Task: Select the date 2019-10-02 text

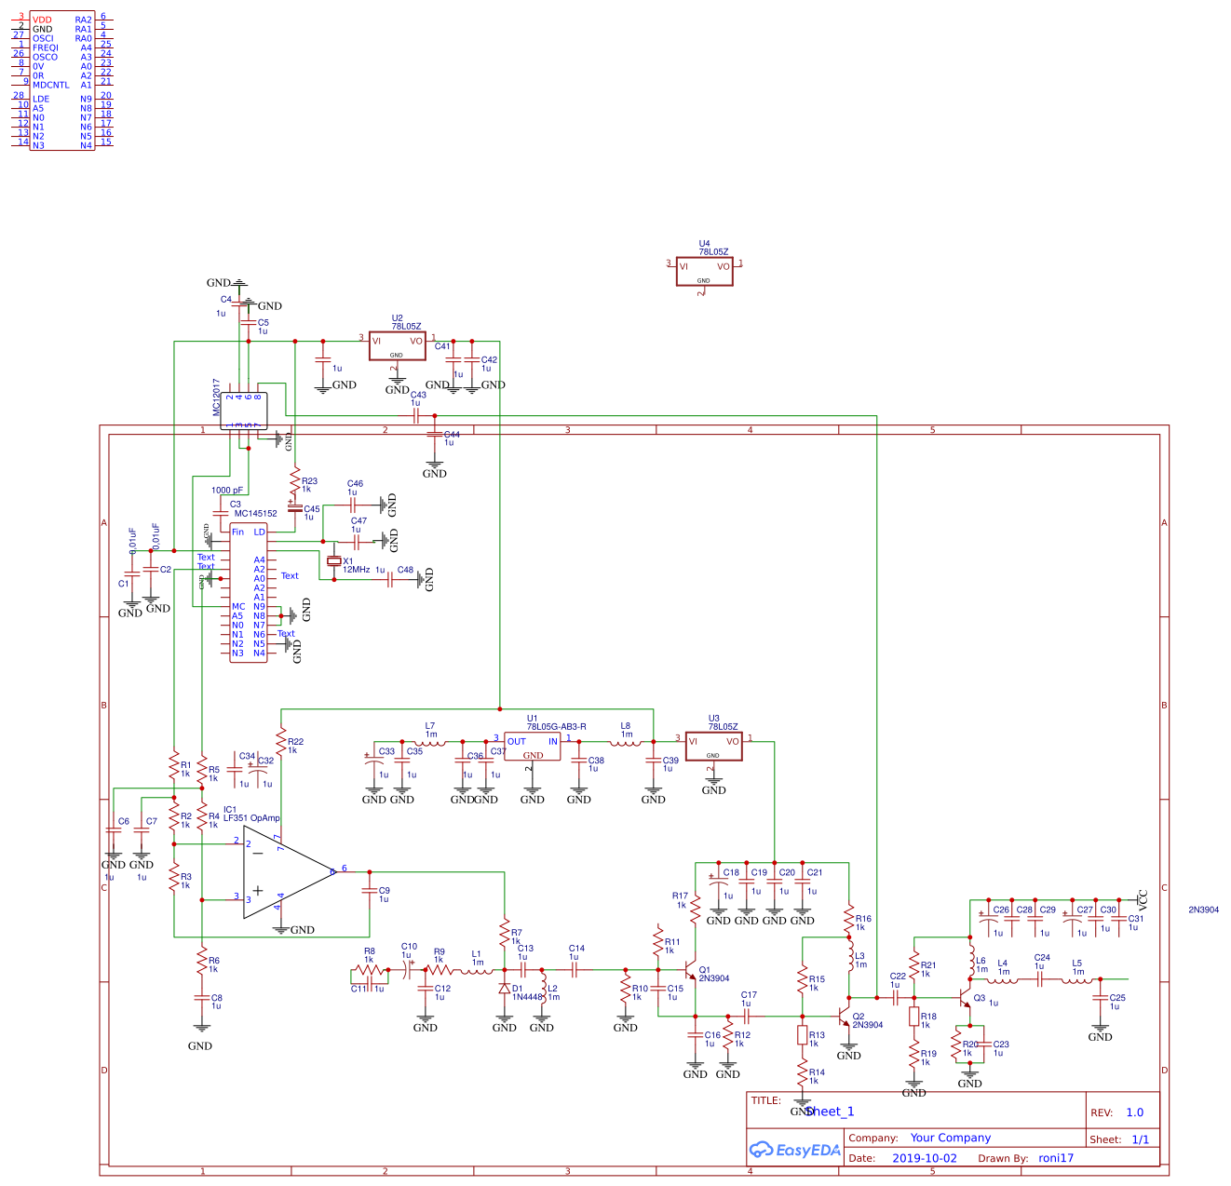Action: [x=925, y=1158]
